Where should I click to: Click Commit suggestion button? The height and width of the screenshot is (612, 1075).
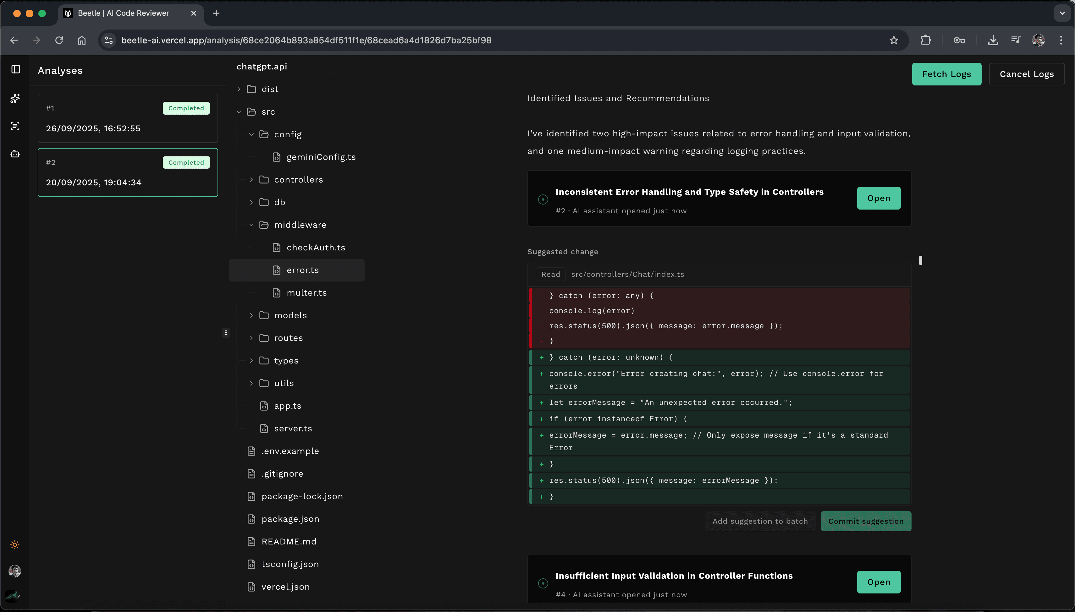pos(866,521)
